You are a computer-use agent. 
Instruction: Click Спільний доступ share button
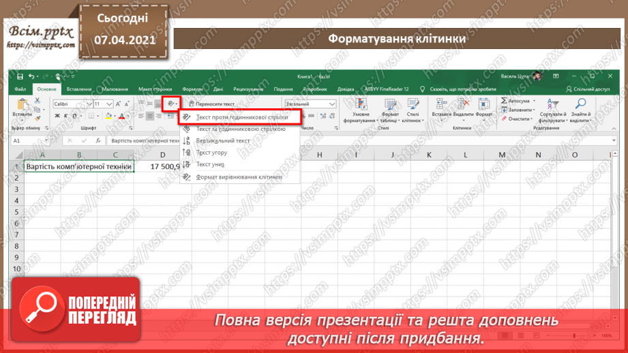[588, 89]
